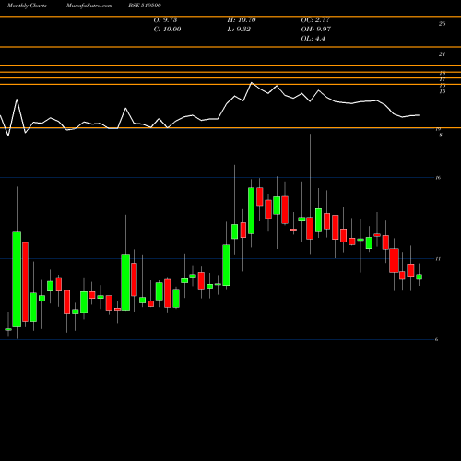461x461 pixels.
Task: Click the axis label 21
Action: pos(442,54)
